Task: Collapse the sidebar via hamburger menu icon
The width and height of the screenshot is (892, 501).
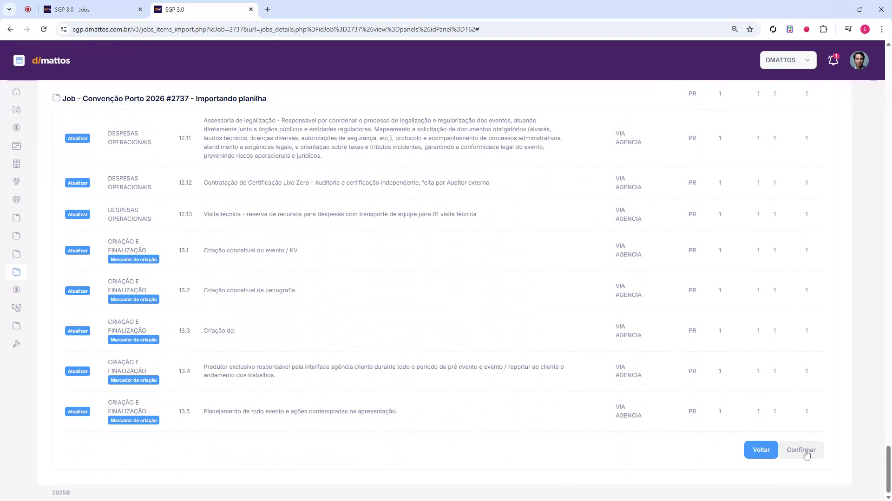Action: point(20,60)
